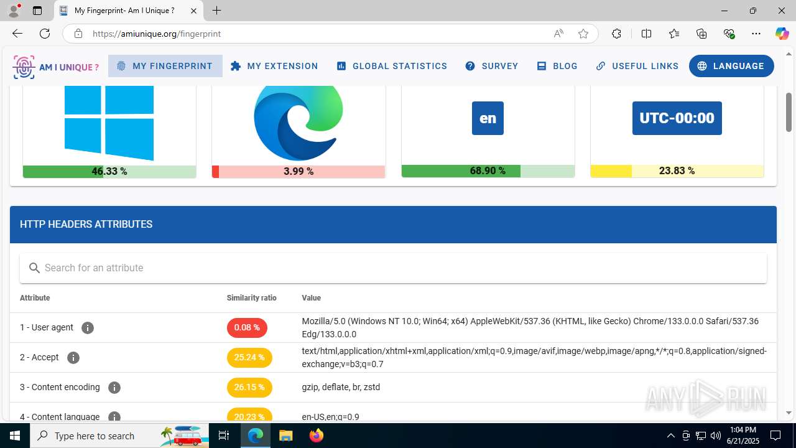Click the Edge profile avatar icon
The height and width of the screenshot is (448, 796).
point(14,11)
